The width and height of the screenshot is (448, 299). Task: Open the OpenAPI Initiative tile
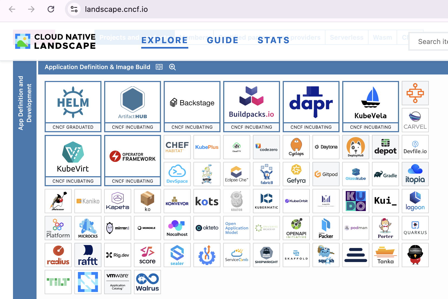click(296, 228)
